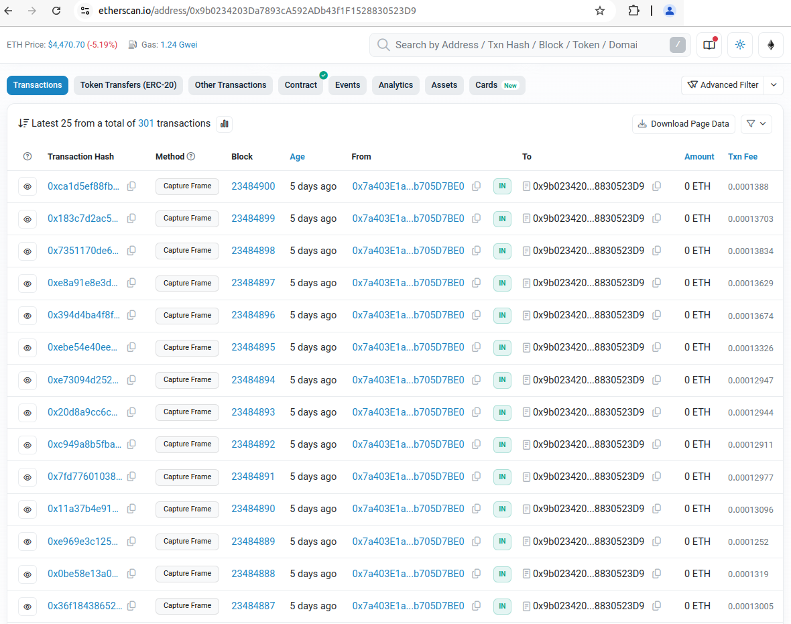Bookmark this page with star icon
Viewport: 791px width, 624px height.
point(600,11)
